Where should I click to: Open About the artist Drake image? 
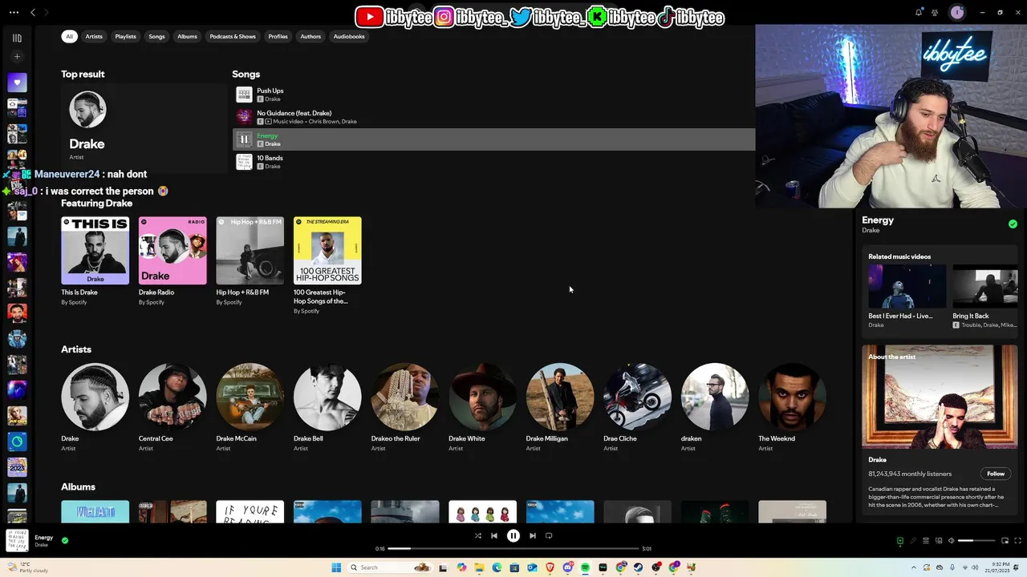(x=940, y=397)
